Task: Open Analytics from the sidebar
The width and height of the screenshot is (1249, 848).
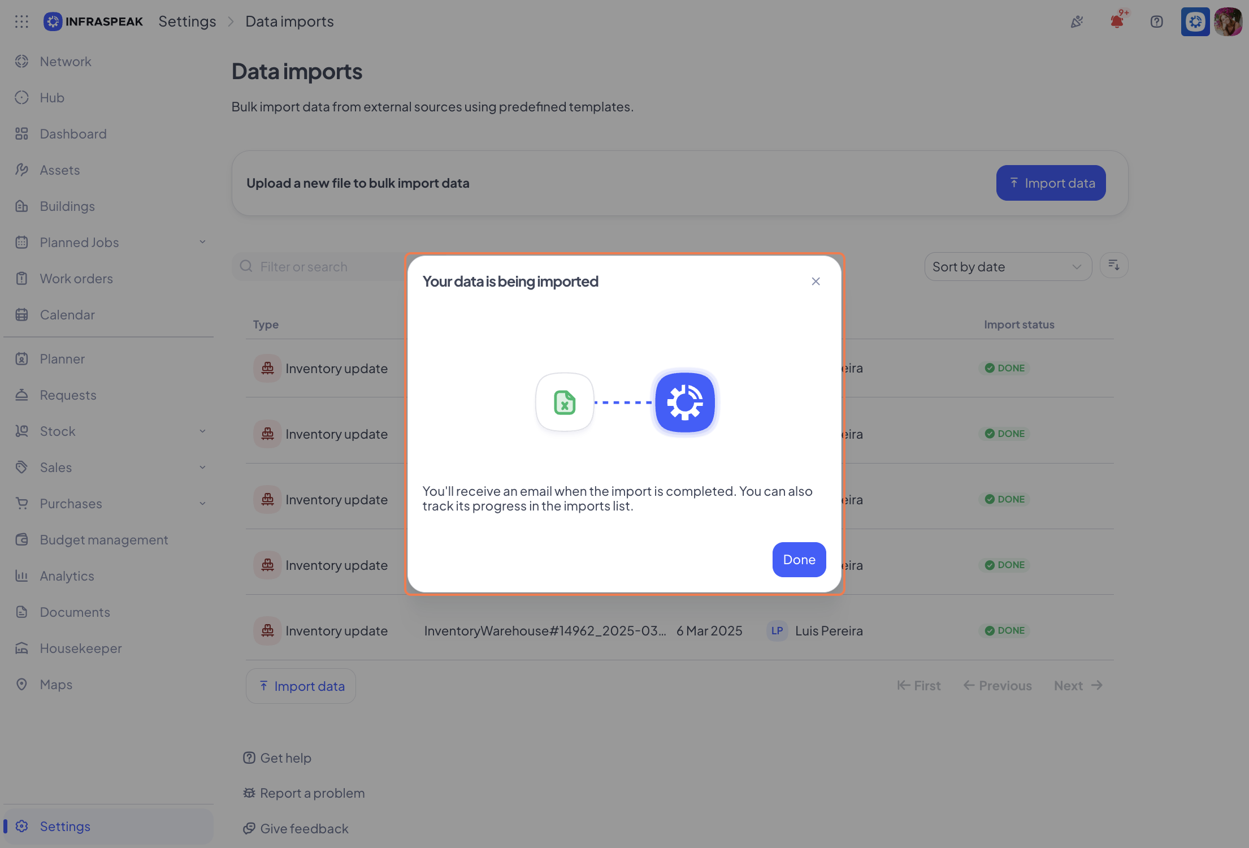Action: pos(67,576)
